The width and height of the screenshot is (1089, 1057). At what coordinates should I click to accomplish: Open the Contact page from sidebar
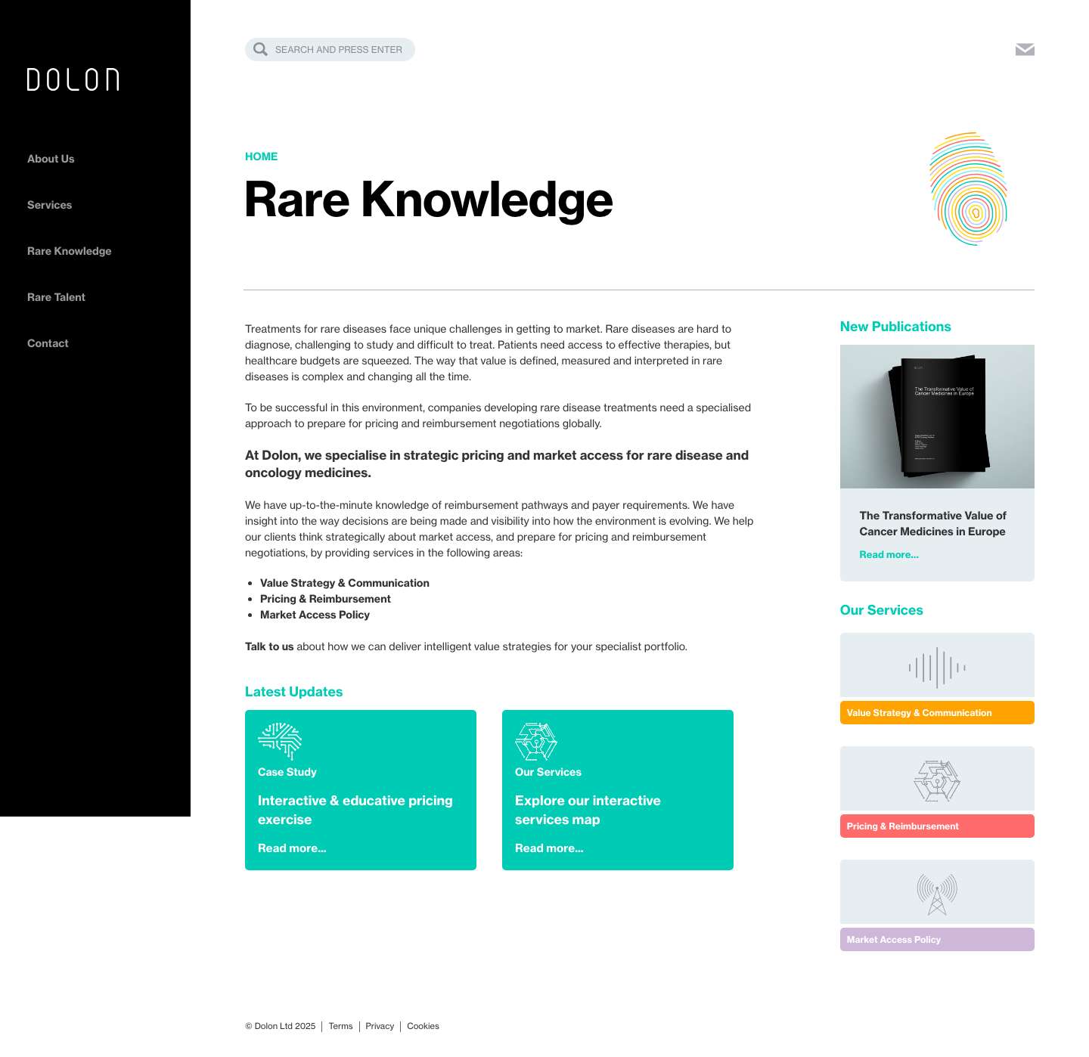point(47,343)
